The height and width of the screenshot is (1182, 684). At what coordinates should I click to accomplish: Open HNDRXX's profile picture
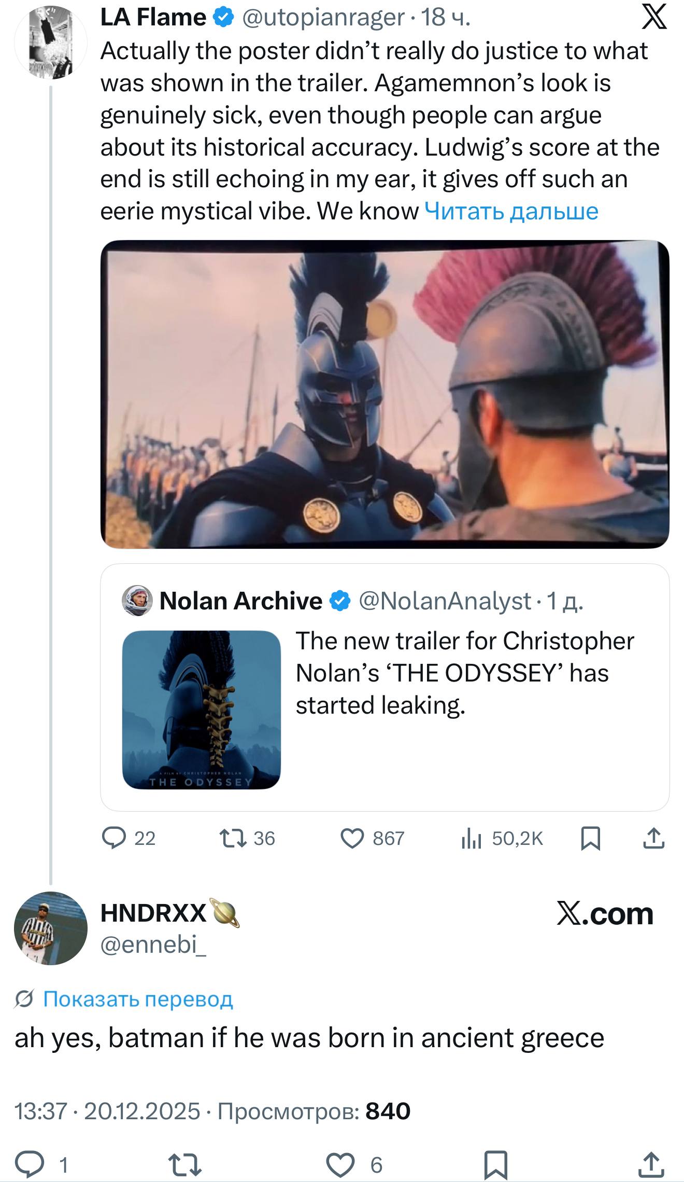(51, 928)
